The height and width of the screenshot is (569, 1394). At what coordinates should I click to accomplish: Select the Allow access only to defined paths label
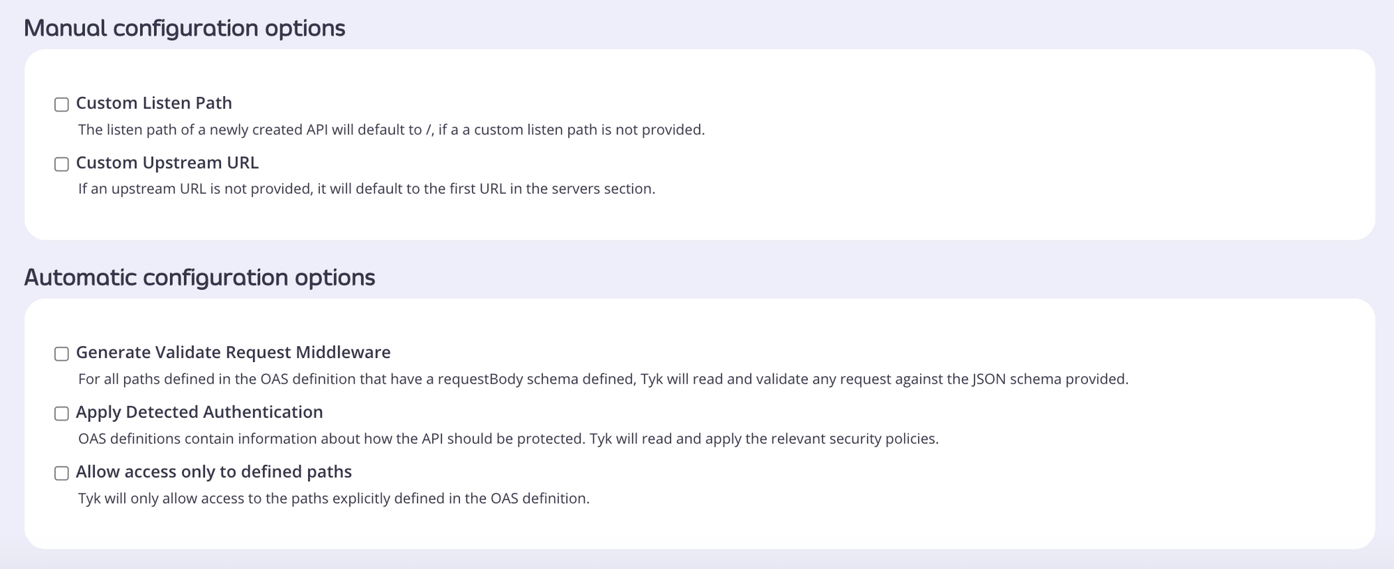coord(215,471)
